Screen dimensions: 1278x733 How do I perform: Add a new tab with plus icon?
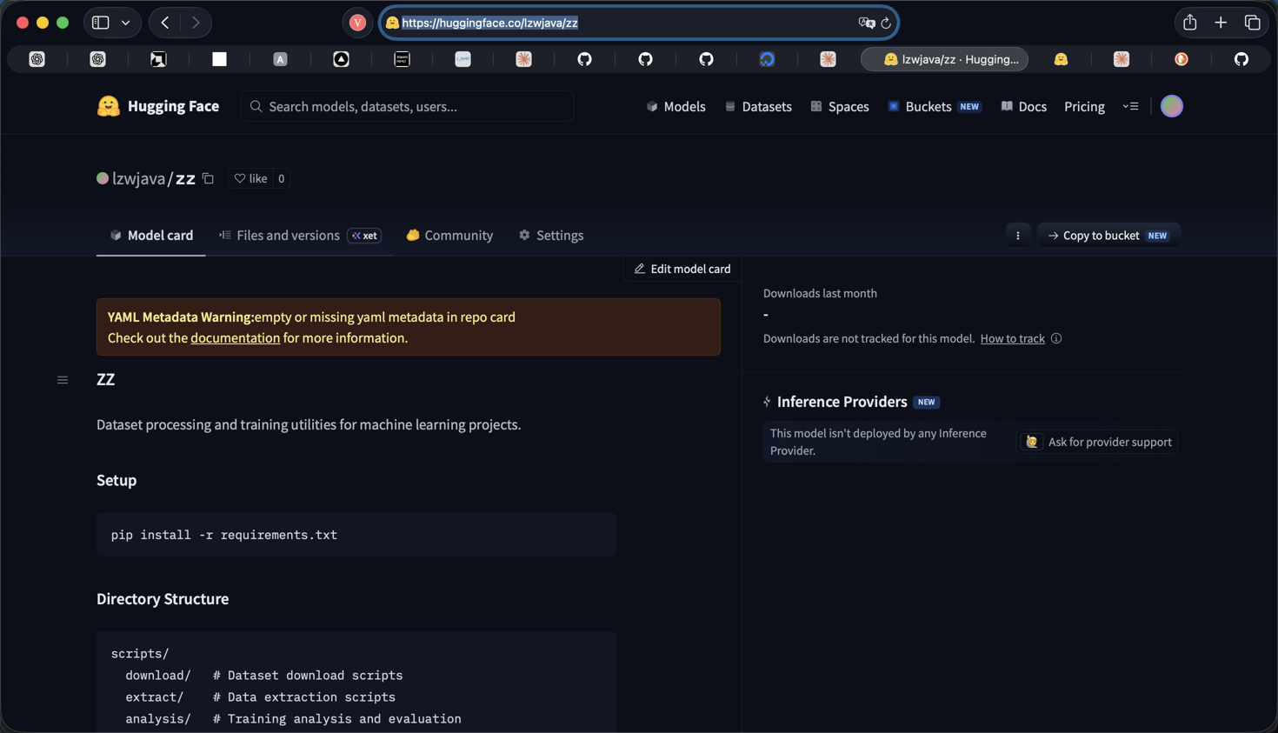1221,23
